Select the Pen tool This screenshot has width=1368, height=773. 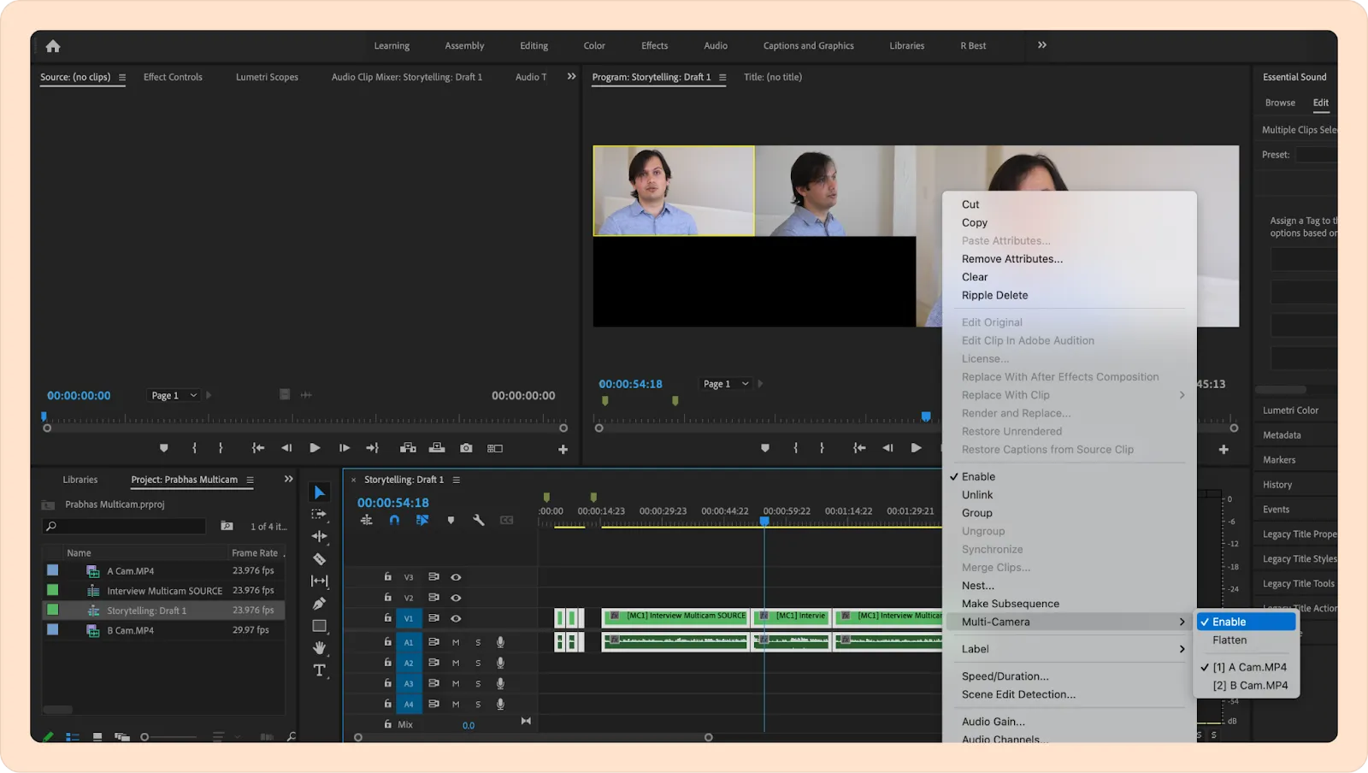(319, 604)
